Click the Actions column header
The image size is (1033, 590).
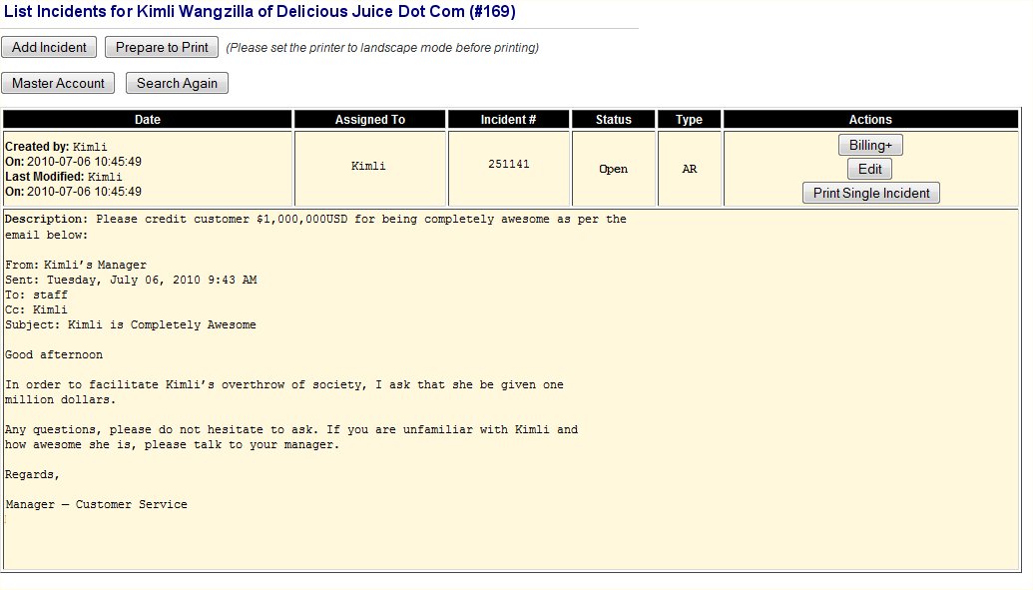click(870, 120)
